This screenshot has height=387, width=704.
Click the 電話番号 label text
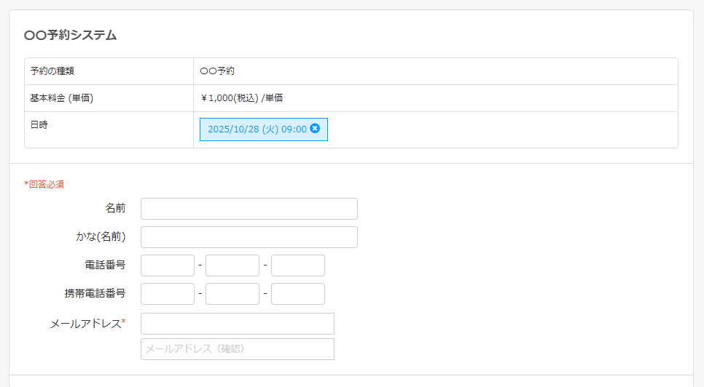point(105,266)
